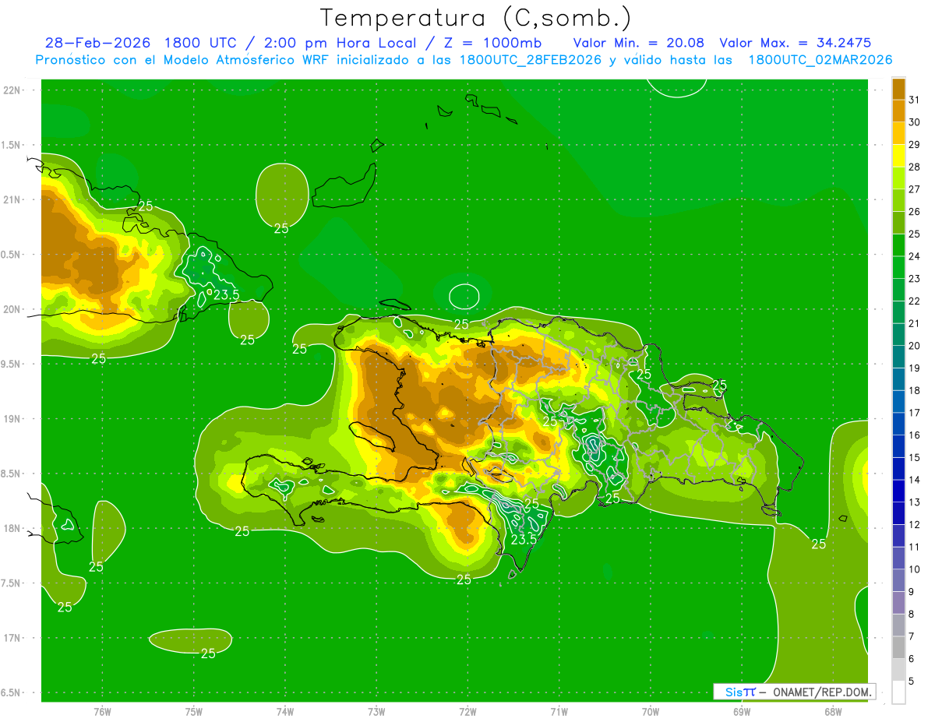
Task: Click the "68W" longitude axis label
Action: (x=833, y=711)
